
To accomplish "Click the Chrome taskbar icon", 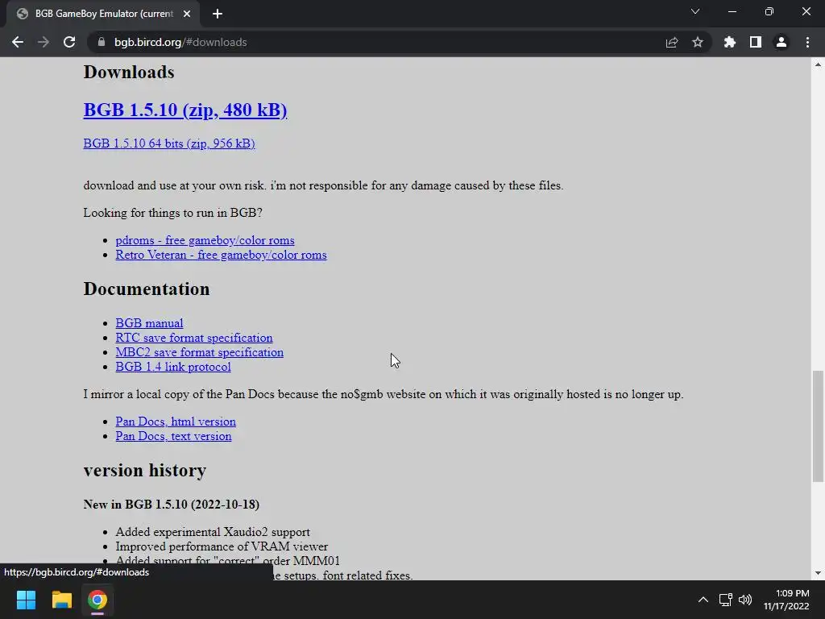I will 97,600.
